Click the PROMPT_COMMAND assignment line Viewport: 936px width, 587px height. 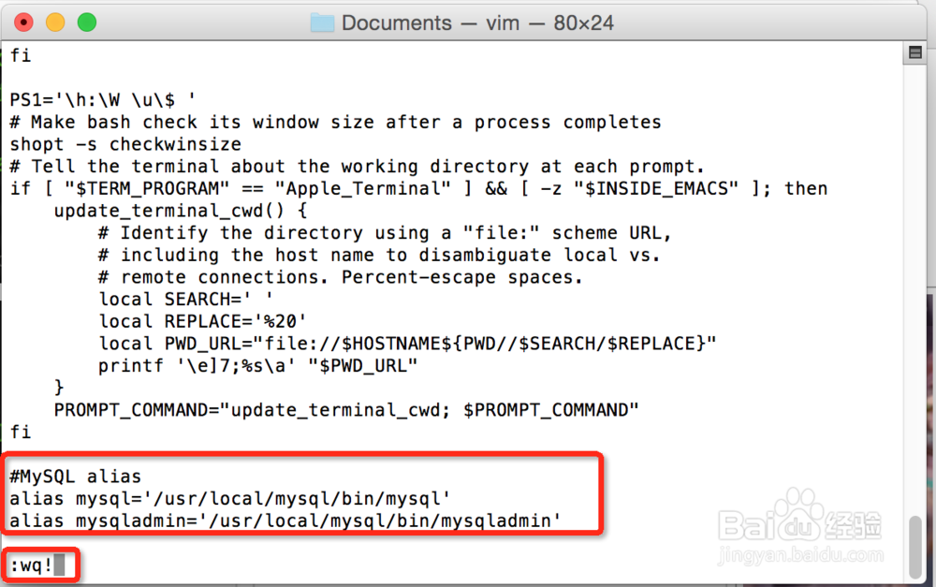click(346, 410)
